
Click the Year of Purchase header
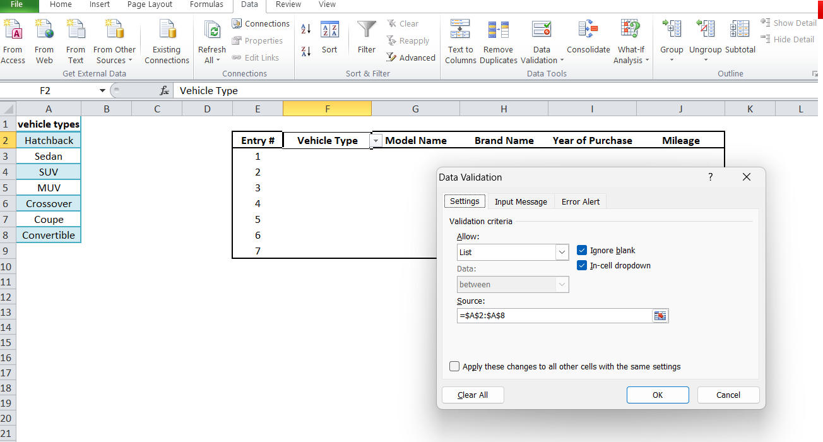click(592, 140)
